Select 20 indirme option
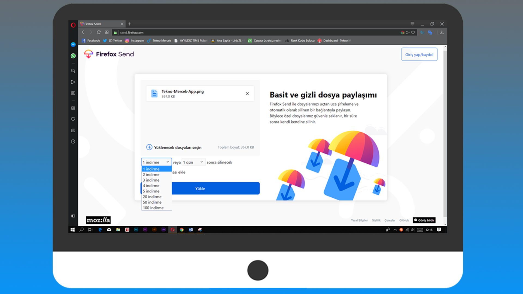This screenshot has height=294, width=523. coord(157,197)
